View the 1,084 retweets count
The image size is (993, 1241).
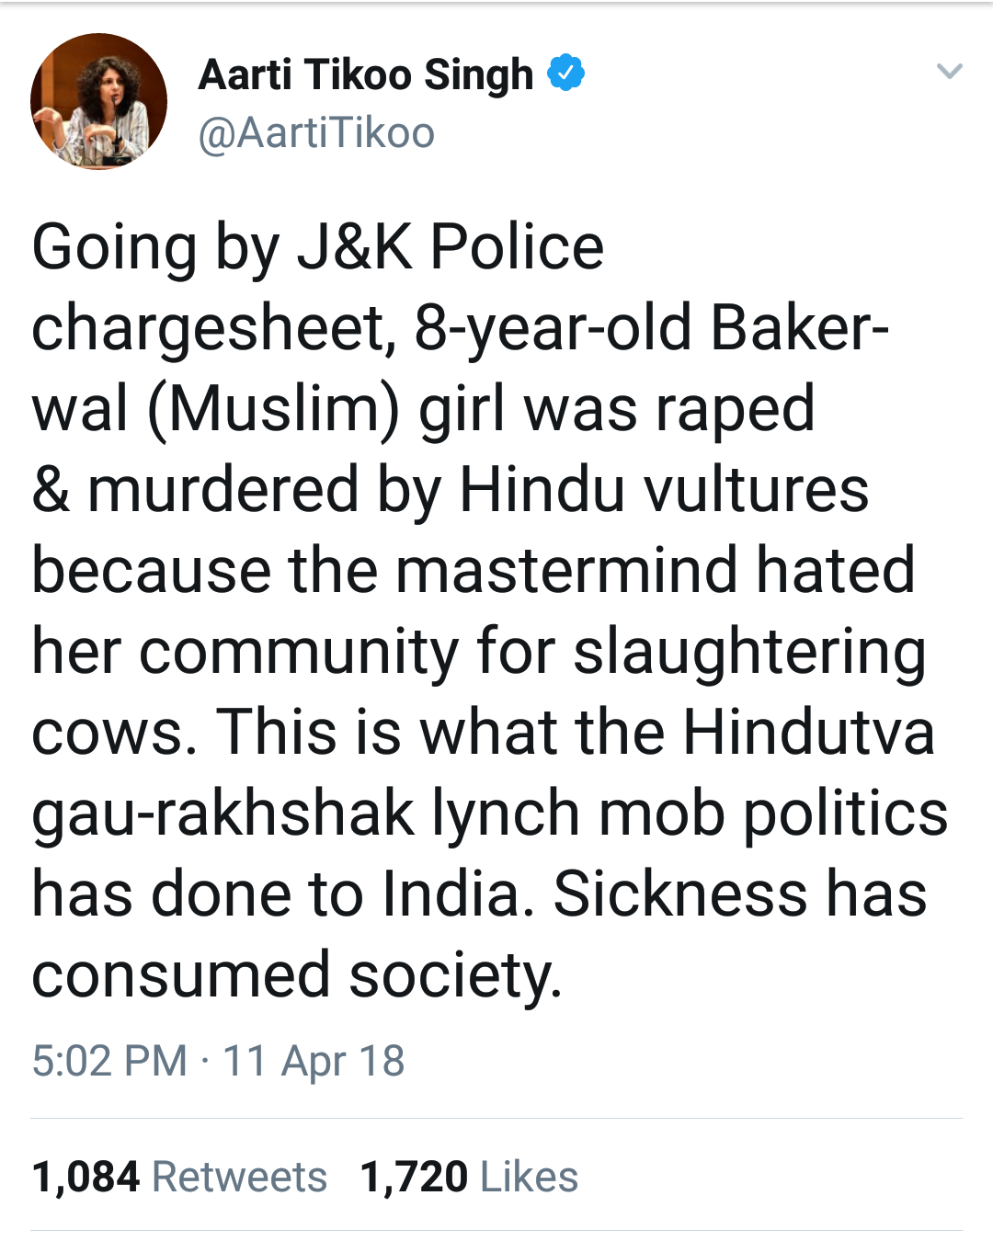coord(86,1177)
